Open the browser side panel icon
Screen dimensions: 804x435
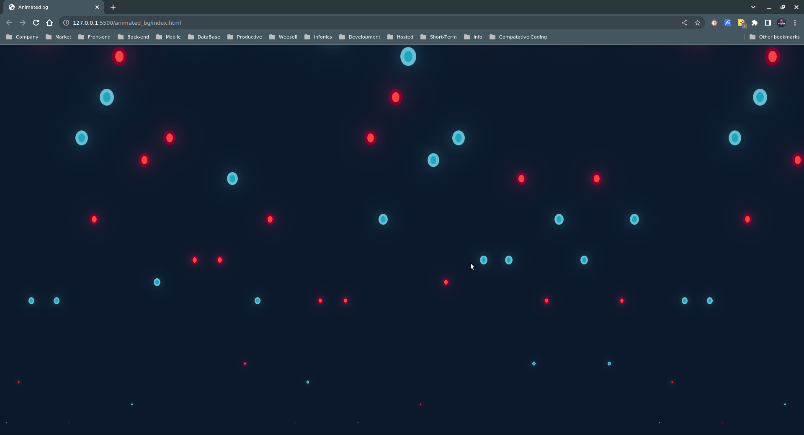768,23
